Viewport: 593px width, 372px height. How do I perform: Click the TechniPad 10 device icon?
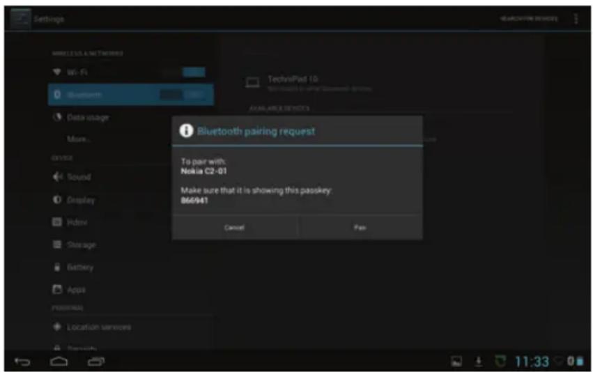253,82
